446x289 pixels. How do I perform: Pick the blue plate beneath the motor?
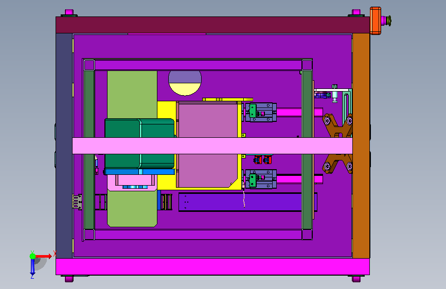tap(139, 172)
